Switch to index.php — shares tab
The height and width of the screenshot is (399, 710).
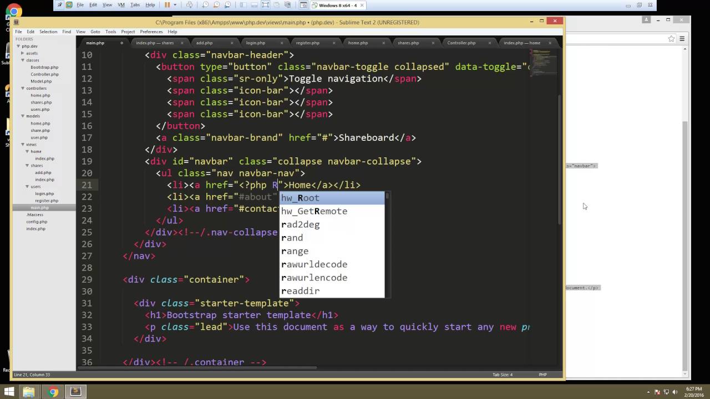click(x=155, y=43)
